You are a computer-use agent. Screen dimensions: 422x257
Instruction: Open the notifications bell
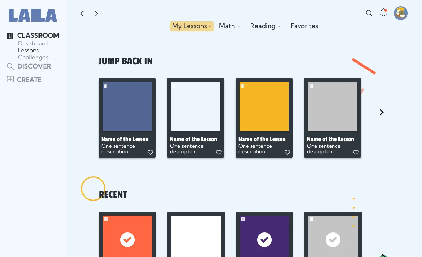(x=384, y=13)
